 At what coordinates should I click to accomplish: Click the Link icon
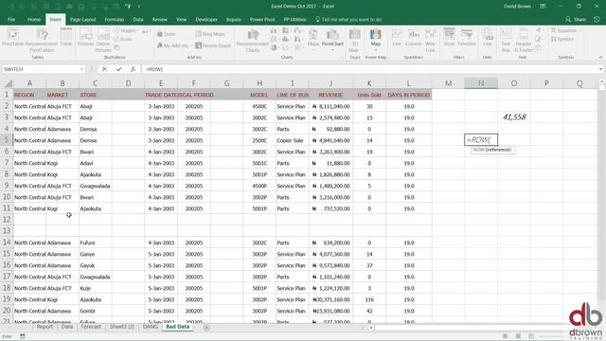point(488,38)
